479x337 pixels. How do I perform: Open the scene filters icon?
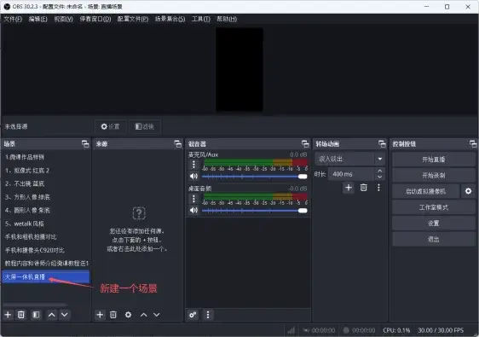coord(36,315)
